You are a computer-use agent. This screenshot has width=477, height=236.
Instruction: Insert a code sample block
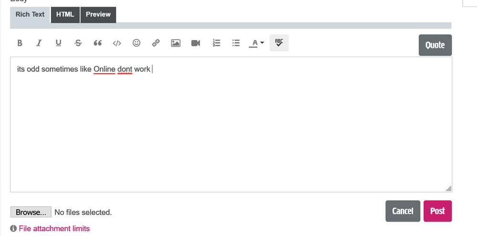[x=117, y=43]
